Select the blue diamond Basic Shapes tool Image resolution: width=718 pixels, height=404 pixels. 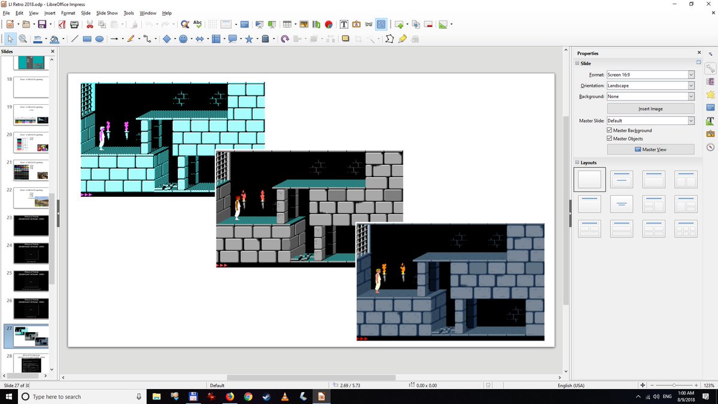pyautogui.click(x=166, y=39)
